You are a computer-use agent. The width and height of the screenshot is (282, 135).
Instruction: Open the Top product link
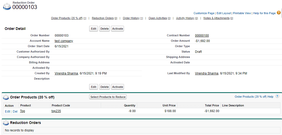pyautogui.click(x=22, y=111)
